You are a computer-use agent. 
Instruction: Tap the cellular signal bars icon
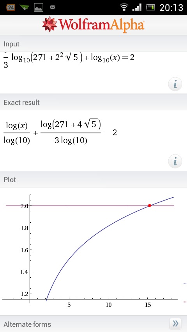tap(137, 7)
